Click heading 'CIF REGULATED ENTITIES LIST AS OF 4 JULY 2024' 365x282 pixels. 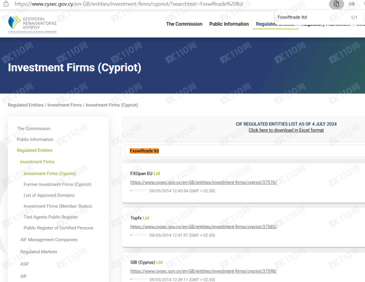[x=286, y=124]
